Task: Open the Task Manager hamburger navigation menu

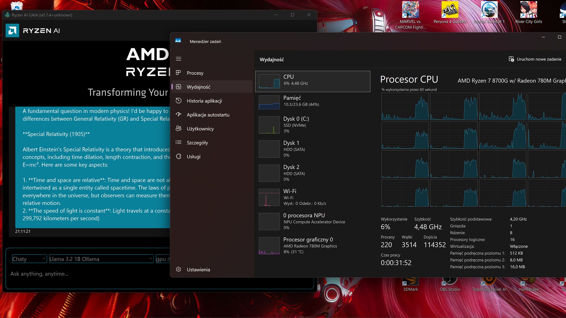Action: point(178,59)
